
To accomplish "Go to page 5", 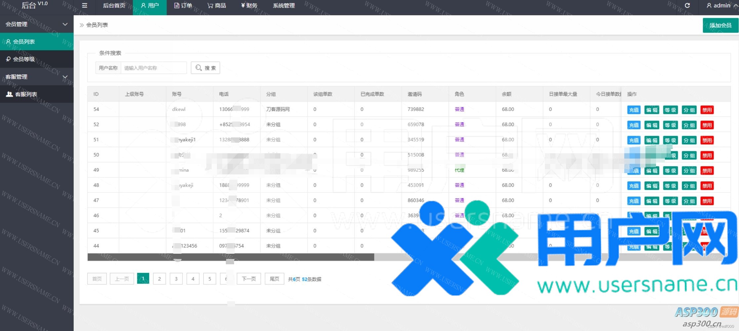I will tap(210, 279).
